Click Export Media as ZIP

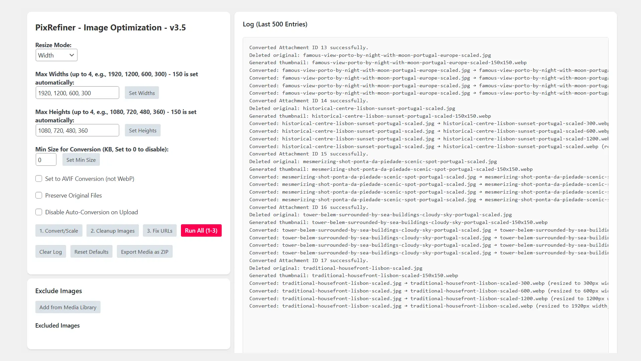coord(145,252)
